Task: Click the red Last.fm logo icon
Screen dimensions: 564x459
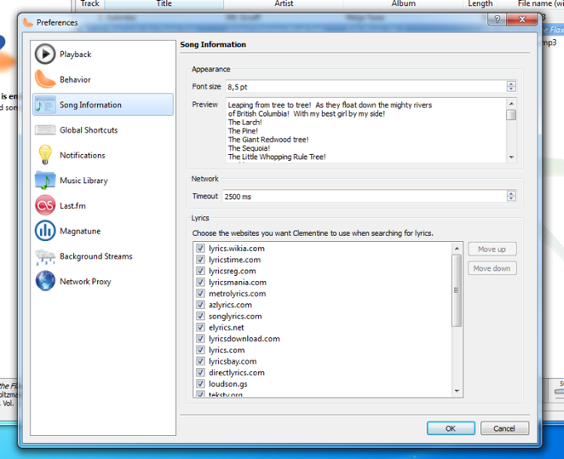Action: (x=45, y=205)
